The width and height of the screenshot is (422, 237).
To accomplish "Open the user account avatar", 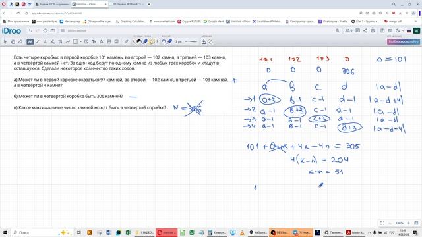I will tap(417, 31).
